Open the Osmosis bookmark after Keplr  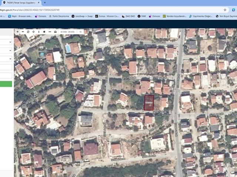click(41, 16)
